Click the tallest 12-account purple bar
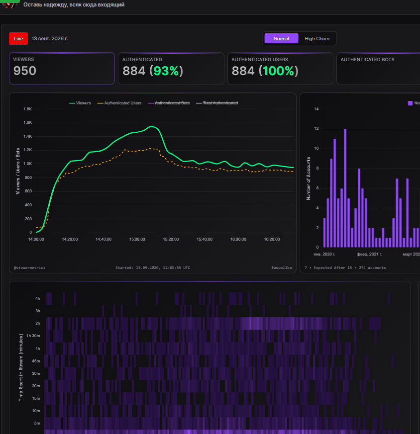The image size is (420, 434). [345, 188]
